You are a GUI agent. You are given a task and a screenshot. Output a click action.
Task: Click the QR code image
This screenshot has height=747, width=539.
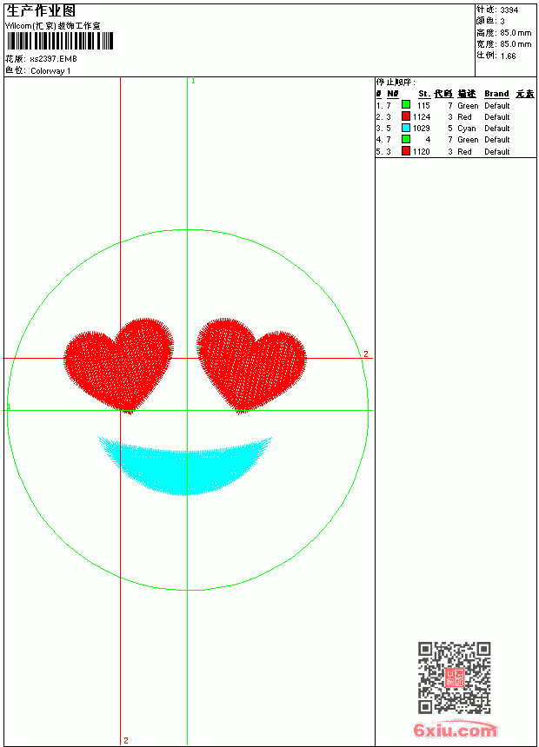[455, 677]
